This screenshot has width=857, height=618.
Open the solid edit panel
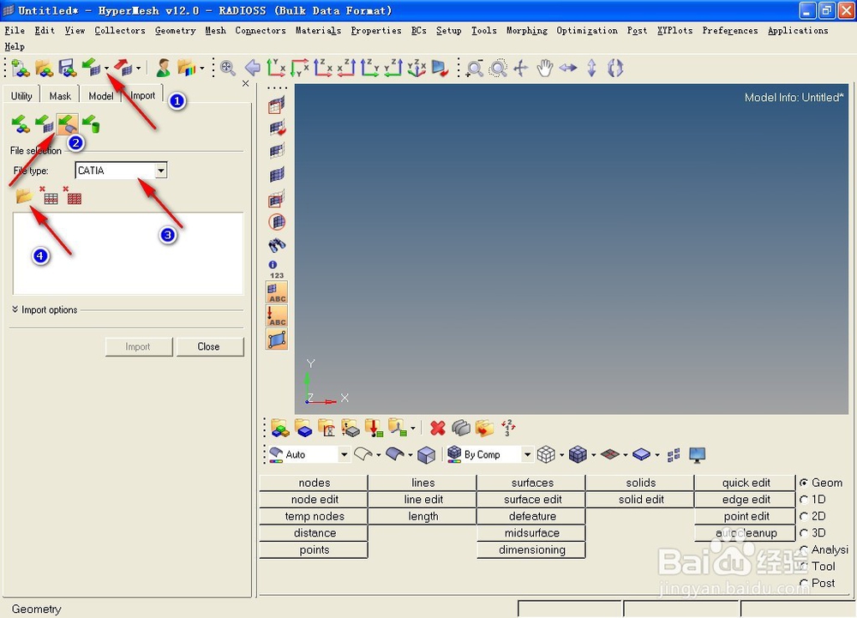(x=641, y=500)
